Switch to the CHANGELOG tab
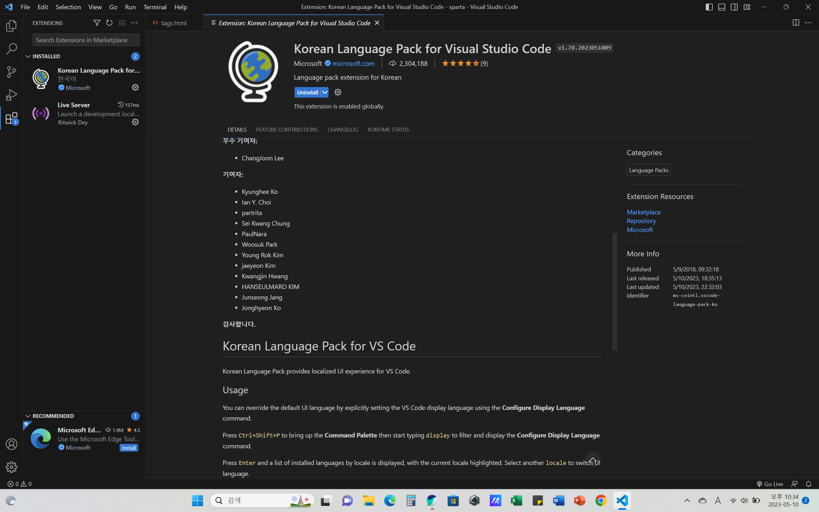The height and width of the screenshot is (512, 819). pyautogui.click(x=343, y=129)
